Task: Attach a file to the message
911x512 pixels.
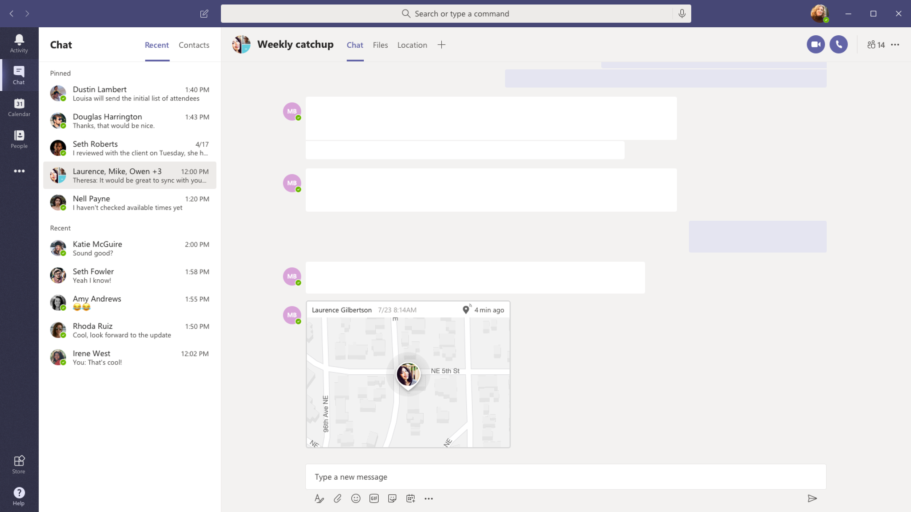Action: [337, 498]
